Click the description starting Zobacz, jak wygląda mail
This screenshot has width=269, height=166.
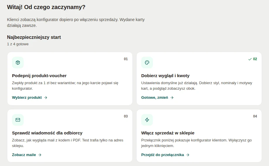point(68,143)
